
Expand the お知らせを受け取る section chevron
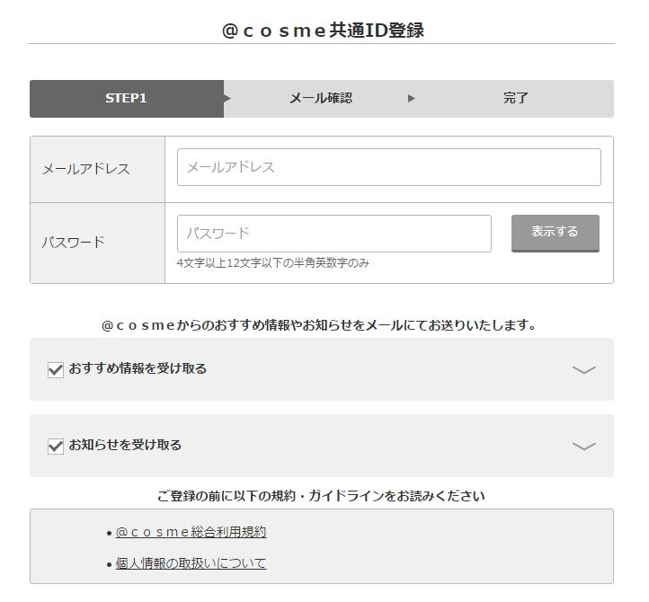(583, 446)
